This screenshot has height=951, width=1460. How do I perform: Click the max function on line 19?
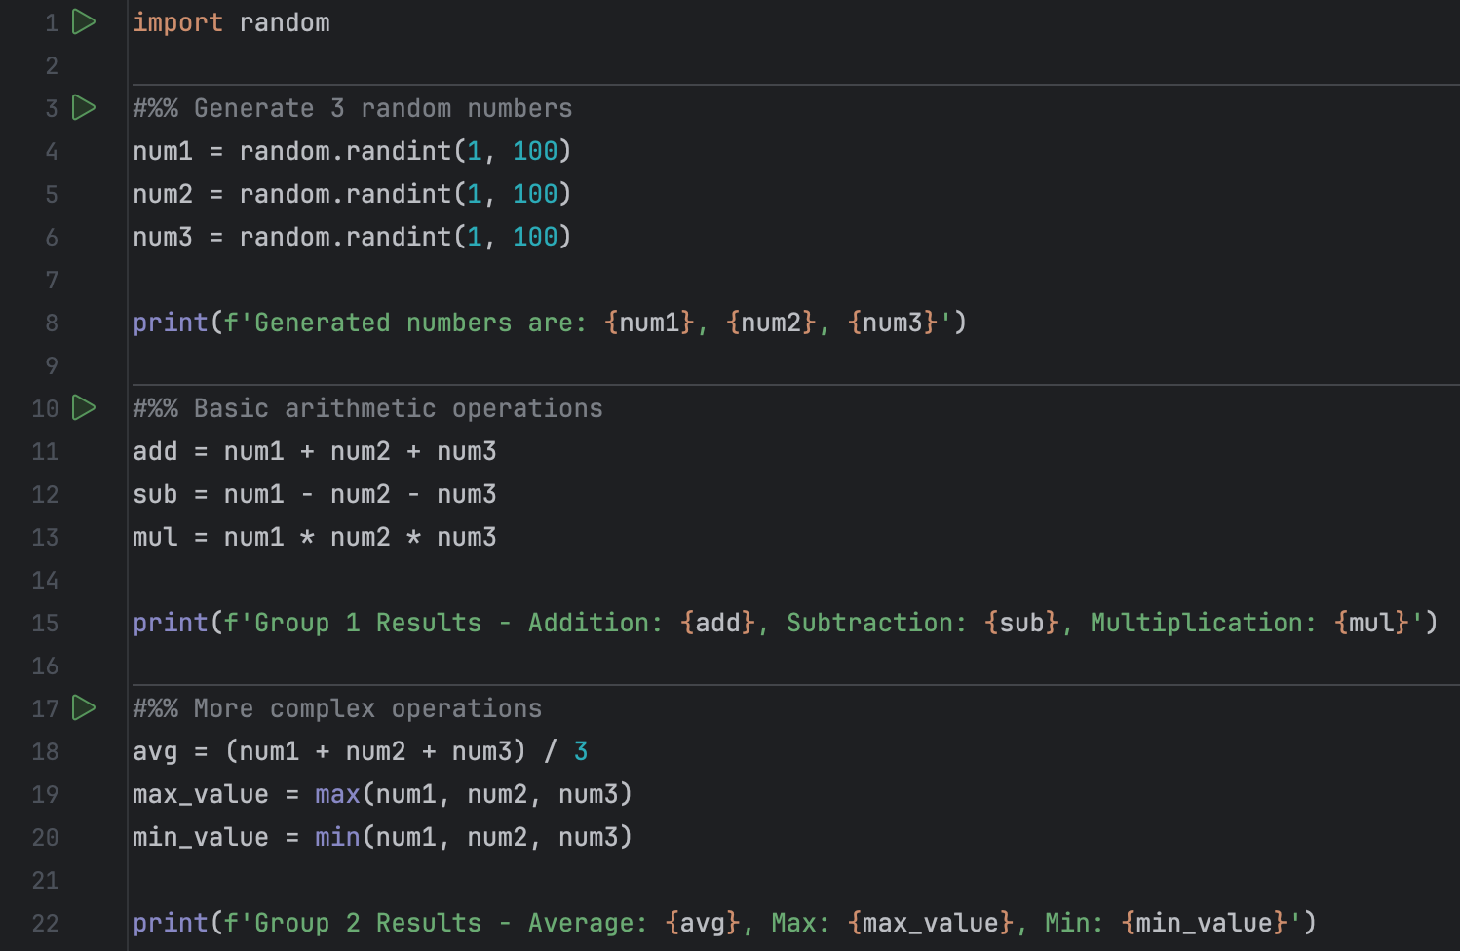click(335, 794)
